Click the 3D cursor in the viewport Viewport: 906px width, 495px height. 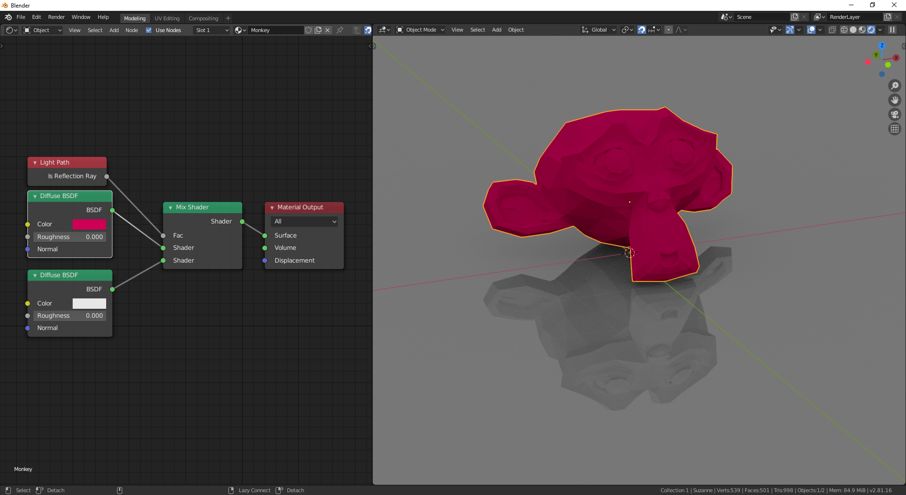point(629,253)
